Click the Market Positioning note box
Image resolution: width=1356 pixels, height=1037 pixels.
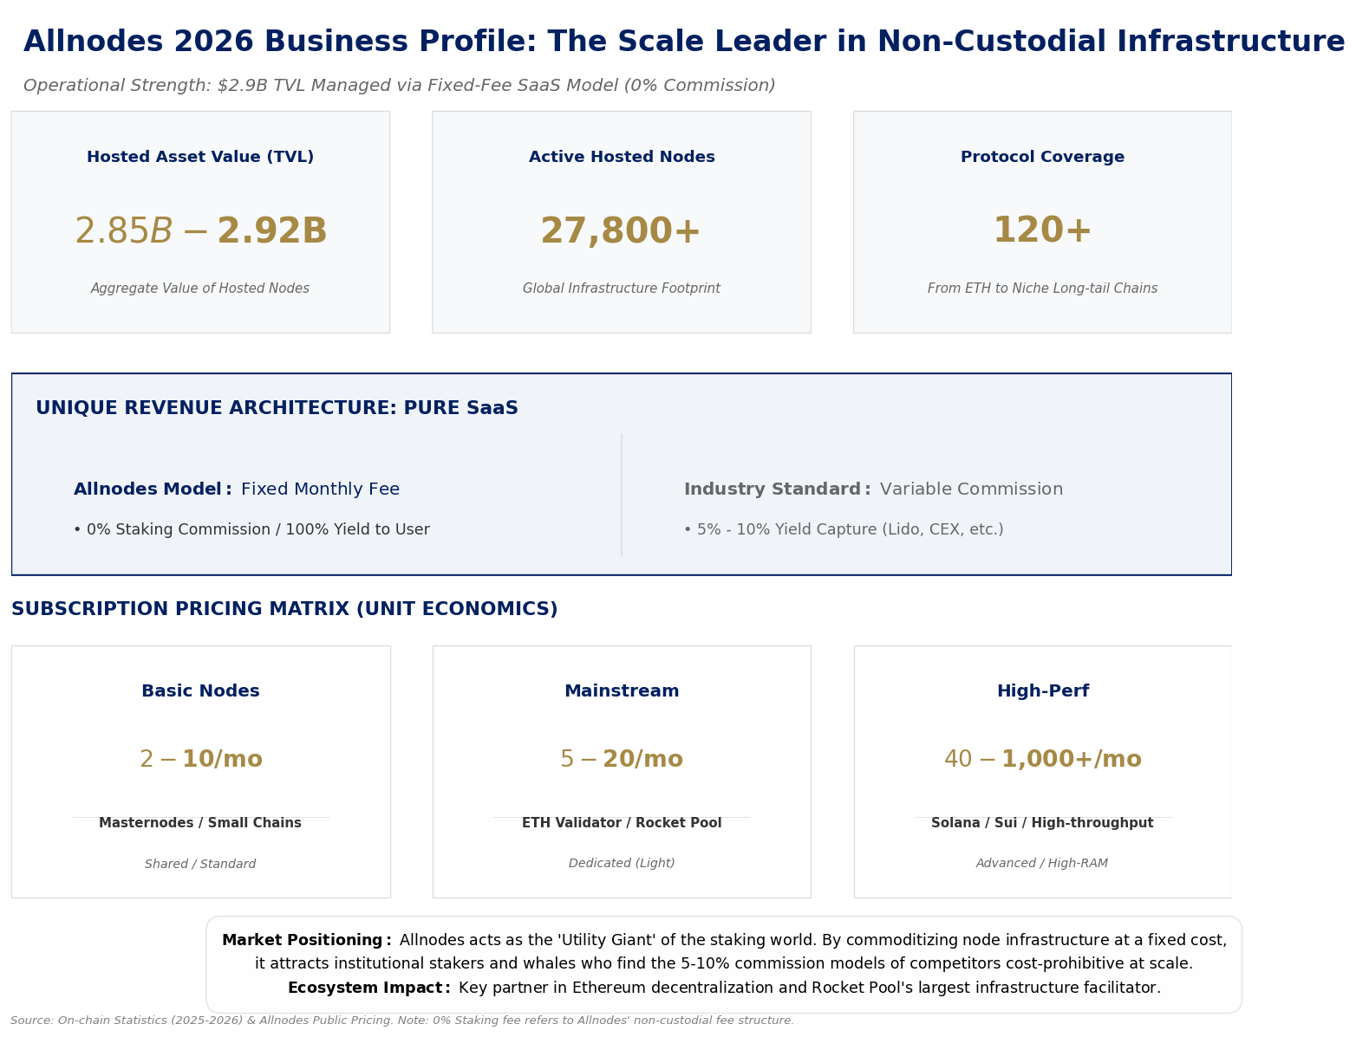tap(724, 964)
